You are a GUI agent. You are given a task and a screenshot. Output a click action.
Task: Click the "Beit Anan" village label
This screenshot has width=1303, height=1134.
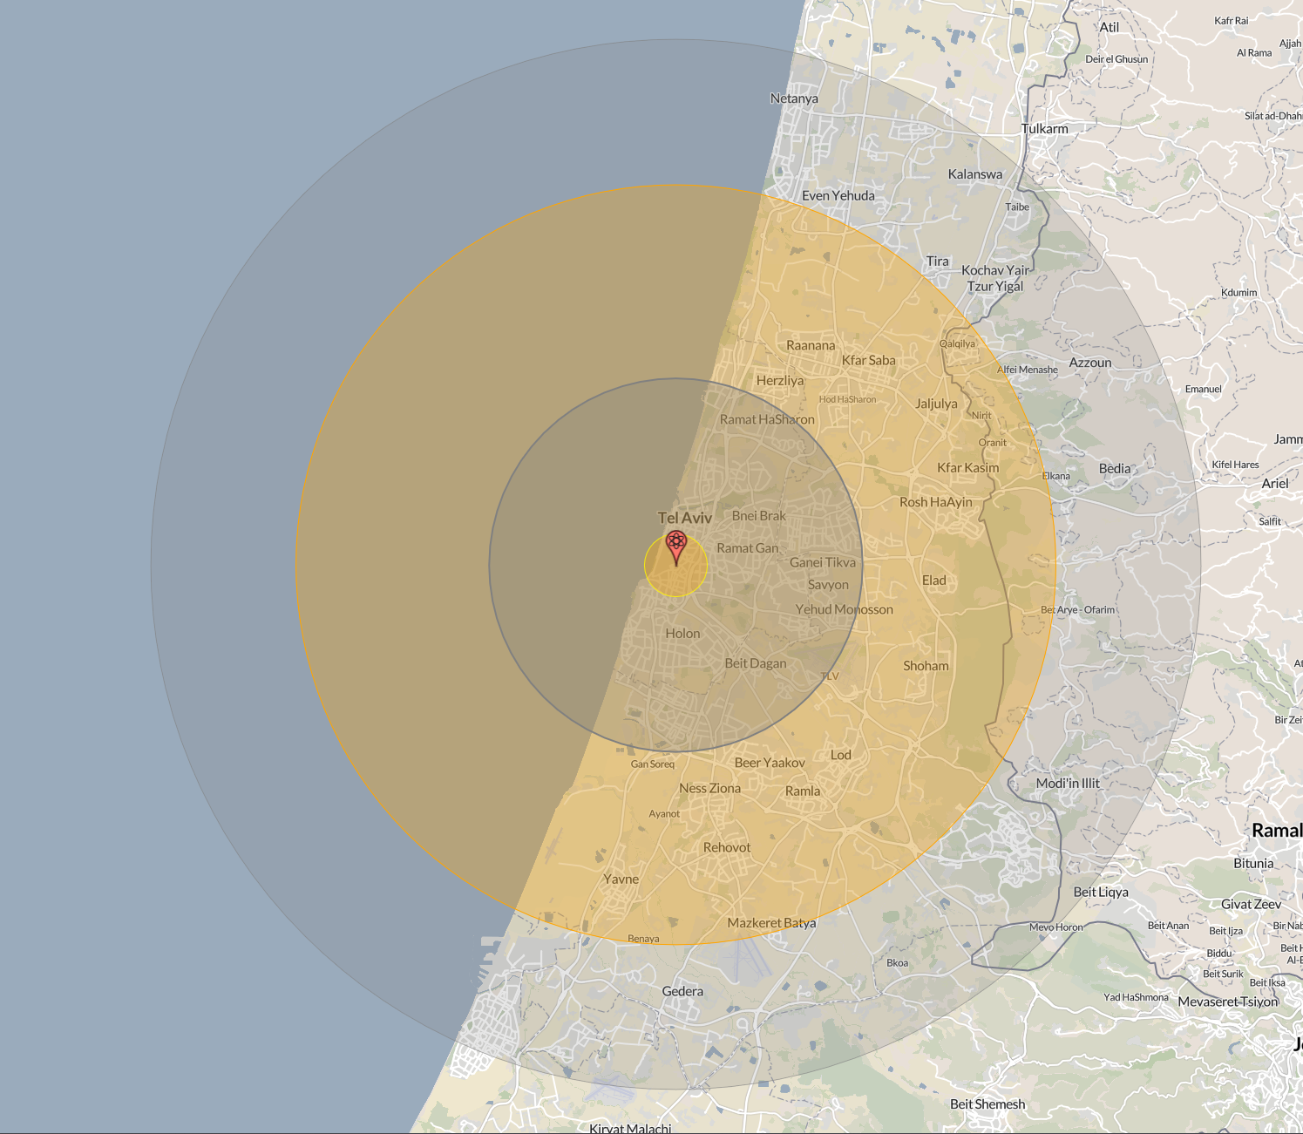pos(1168,926)
